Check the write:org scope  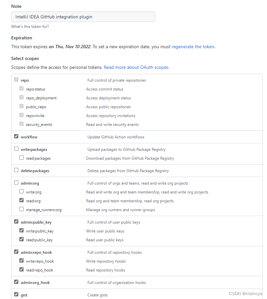[22, 191]
